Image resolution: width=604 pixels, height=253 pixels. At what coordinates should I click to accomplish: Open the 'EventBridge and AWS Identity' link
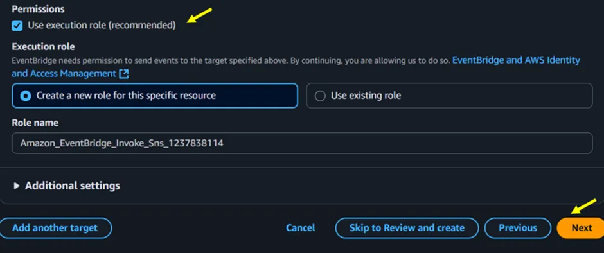516,60
